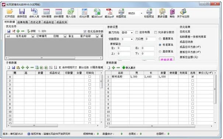The width and height of the screenshot is (223, 139).
Task: Click descending sort icon in 子板数据 toolbar
Action: click(56, 68)
